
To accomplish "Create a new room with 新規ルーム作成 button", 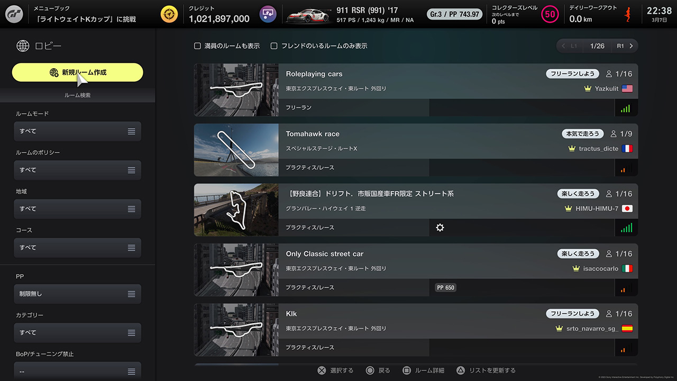I will click(78, 72).
